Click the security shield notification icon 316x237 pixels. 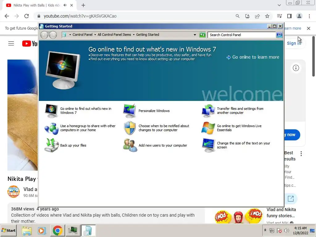130,128
